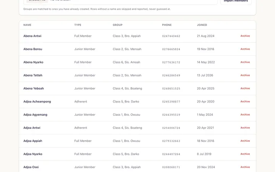Archive the member Abena Antwi
The height and width of the screenshot is (172, 275).
pos(245,36)
